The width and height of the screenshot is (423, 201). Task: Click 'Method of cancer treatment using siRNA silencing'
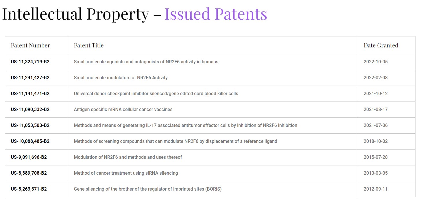(x=126, y=173)
